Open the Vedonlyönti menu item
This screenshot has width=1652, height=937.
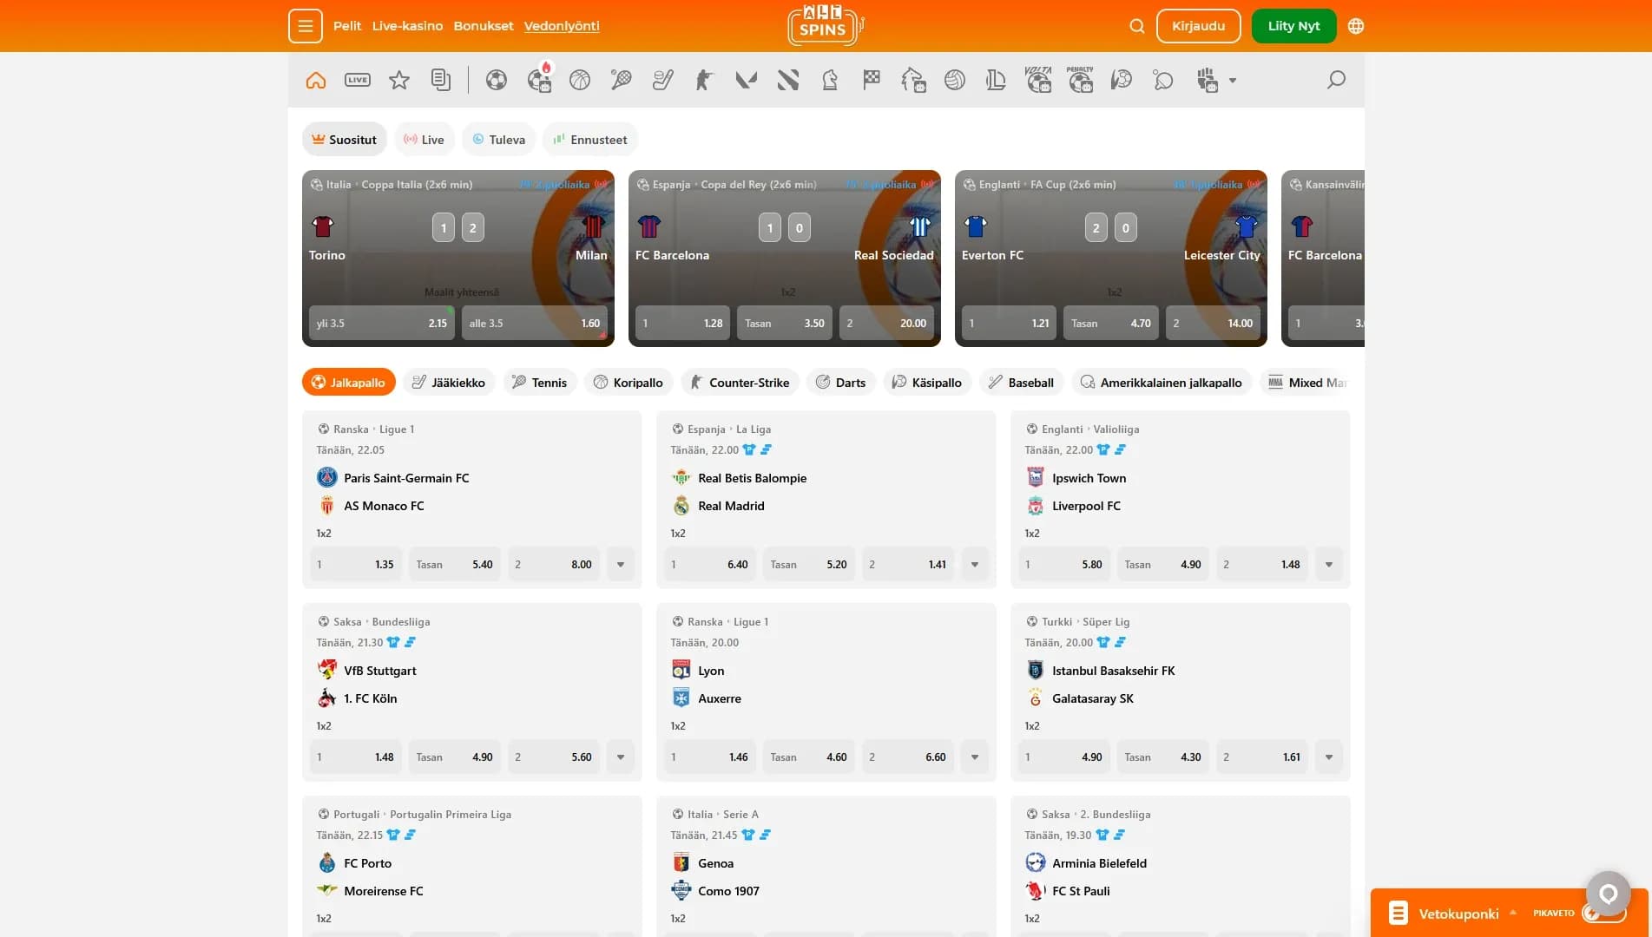[x=562, y=26]
